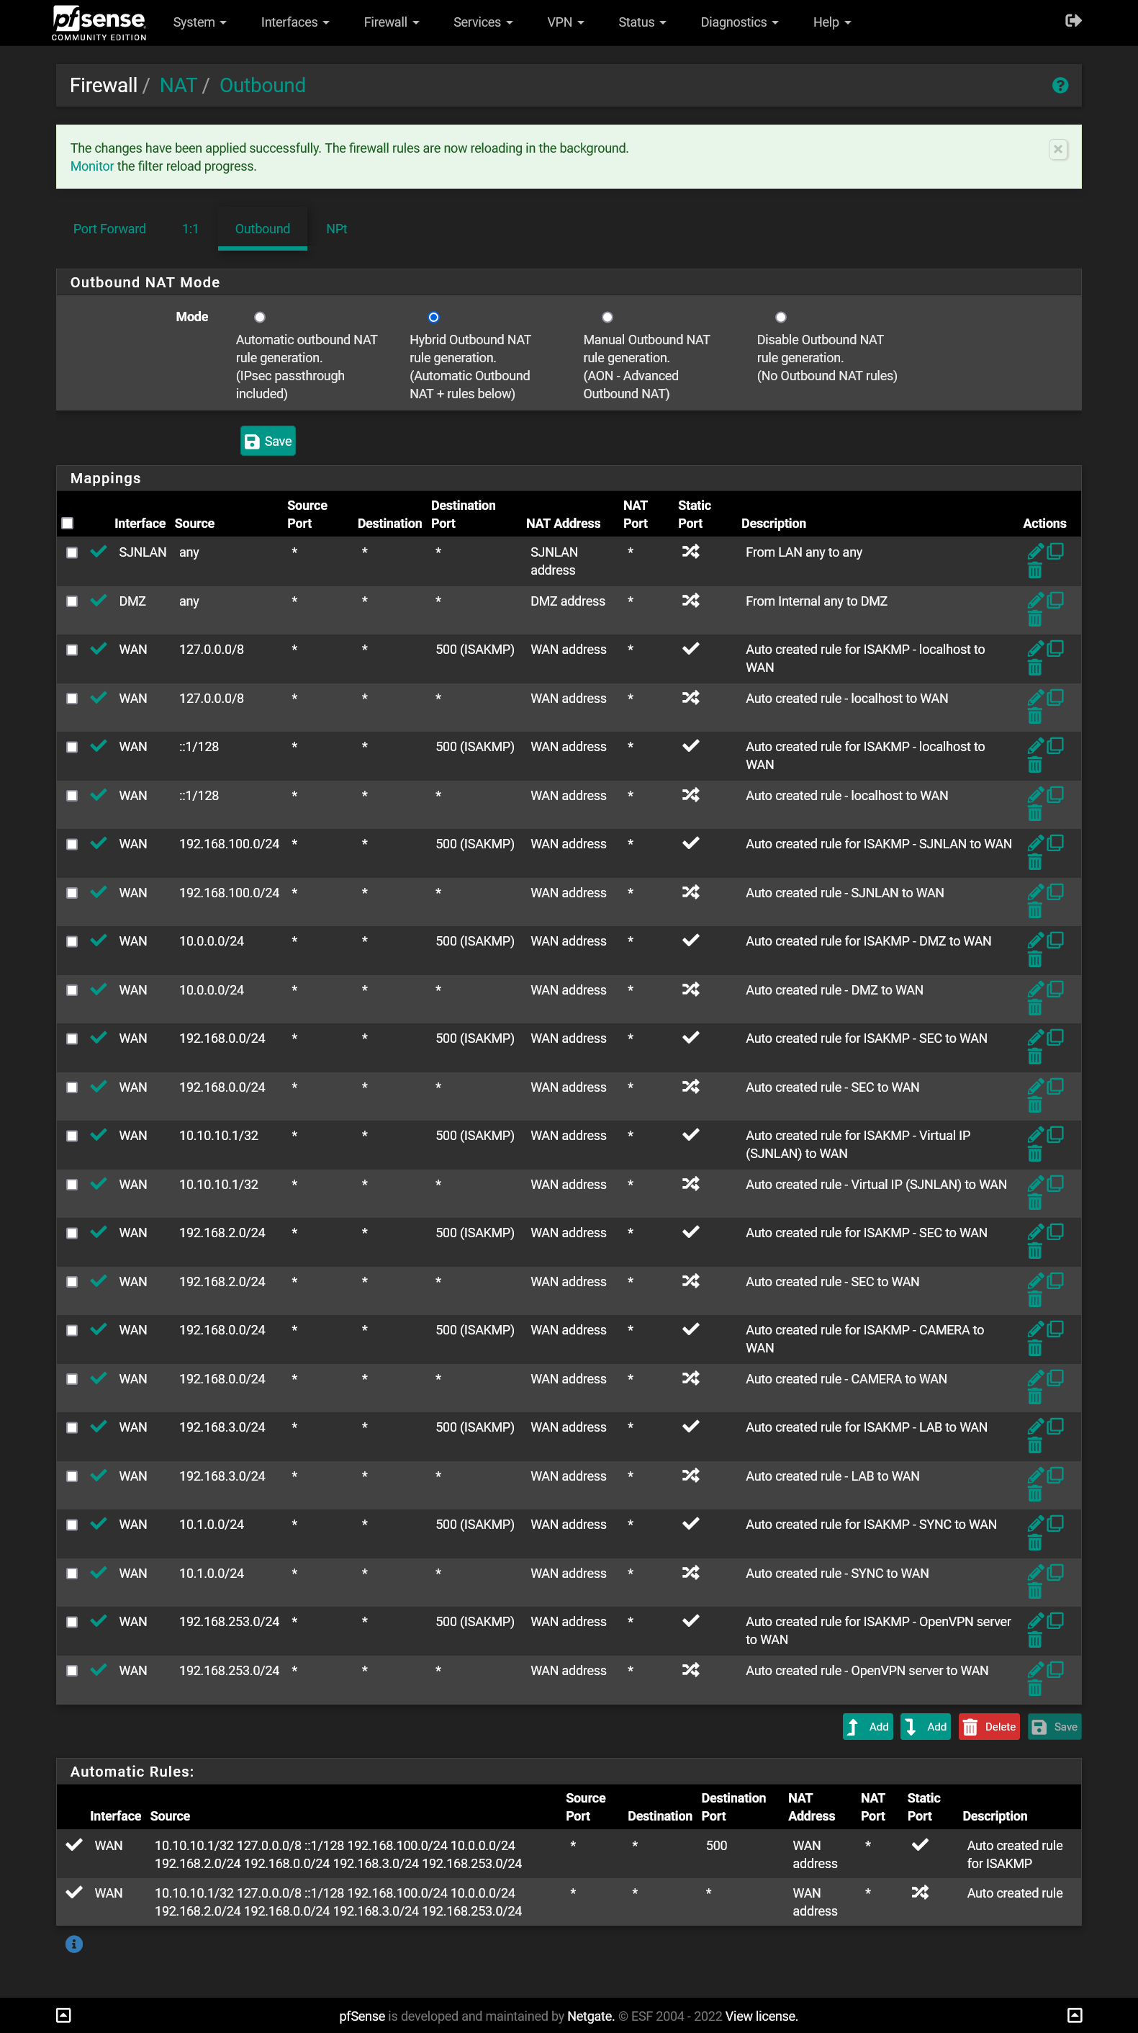Delete the 'Auto created rule - CAMERA to WAN' mapping
Viewport: 1138px width, 2033px height.
pyautogui.click(x=1034, y=1397)
